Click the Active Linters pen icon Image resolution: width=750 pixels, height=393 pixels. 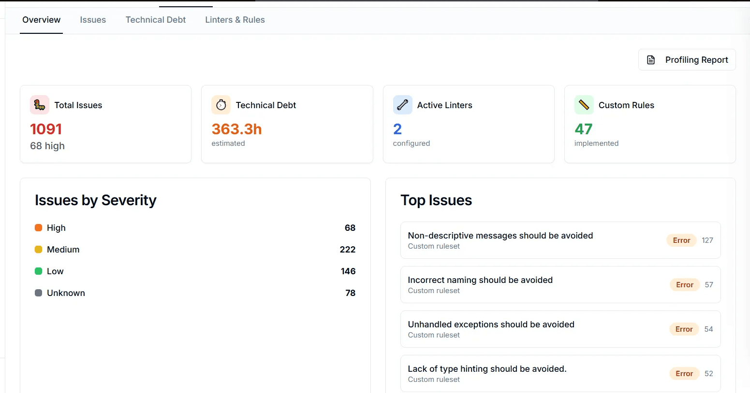point(402,105)
